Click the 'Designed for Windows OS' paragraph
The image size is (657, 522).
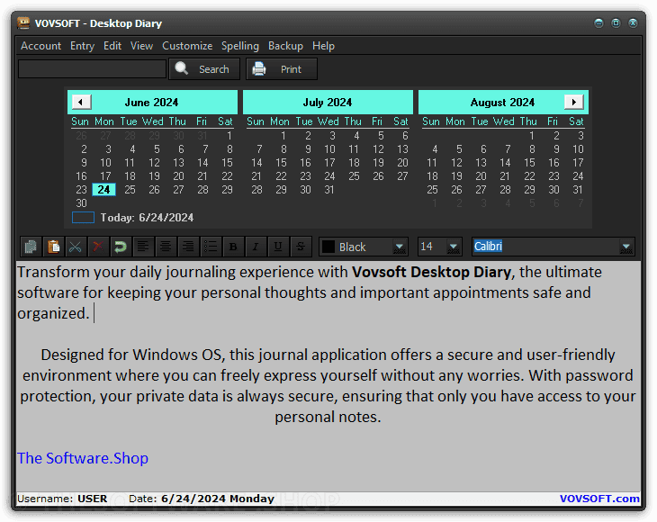click(x=328, y=385)
